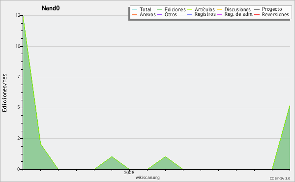Viewport: 295px width, 182px height.
Task: Select the Artículos legend entry
Action: pos(201,9)
